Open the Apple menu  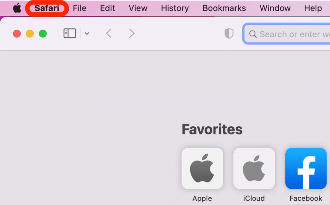(x=17, y=8)
